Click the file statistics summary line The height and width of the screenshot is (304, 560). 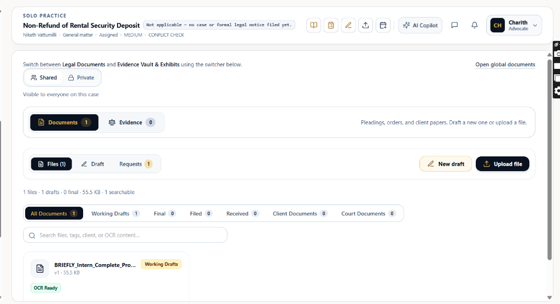(x=79, y=192)
